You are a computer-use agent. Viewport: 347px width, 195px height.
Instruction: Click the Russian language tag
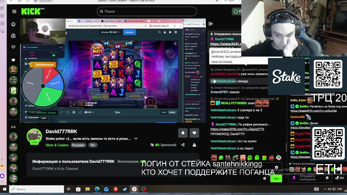point(78,145)
